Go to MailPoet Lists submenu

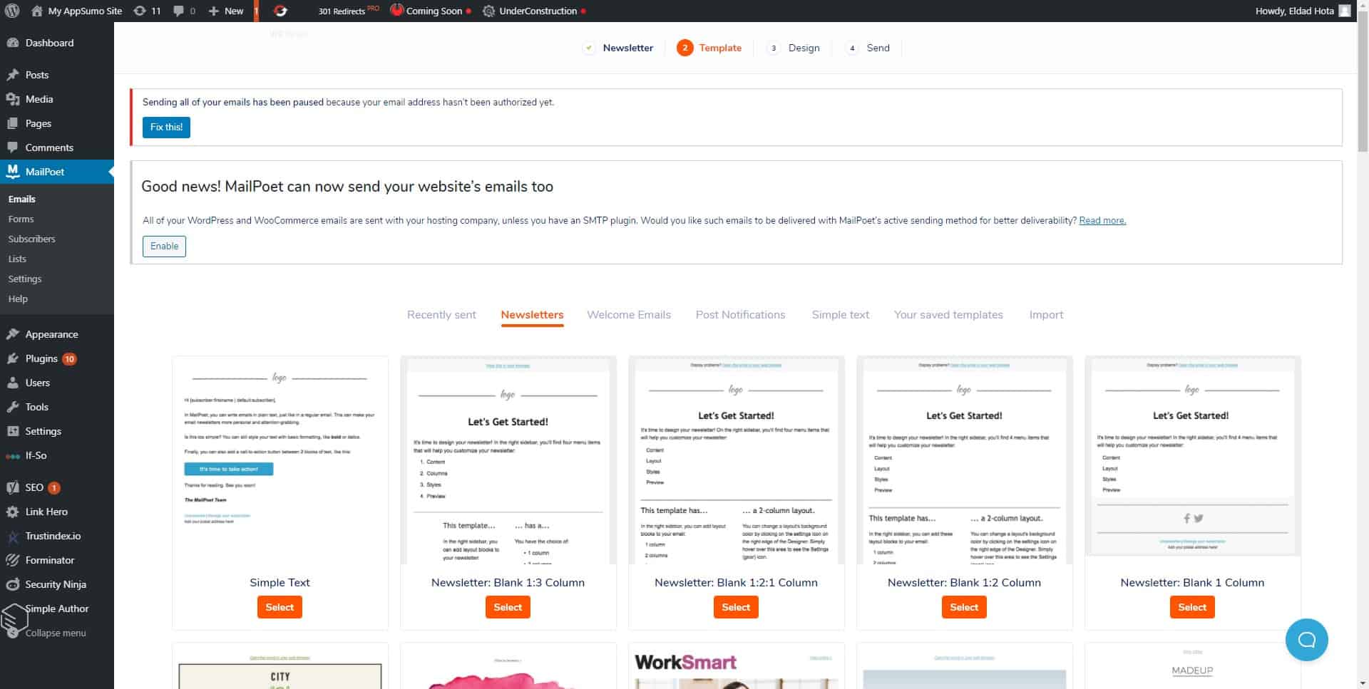(x=17, y=259)
